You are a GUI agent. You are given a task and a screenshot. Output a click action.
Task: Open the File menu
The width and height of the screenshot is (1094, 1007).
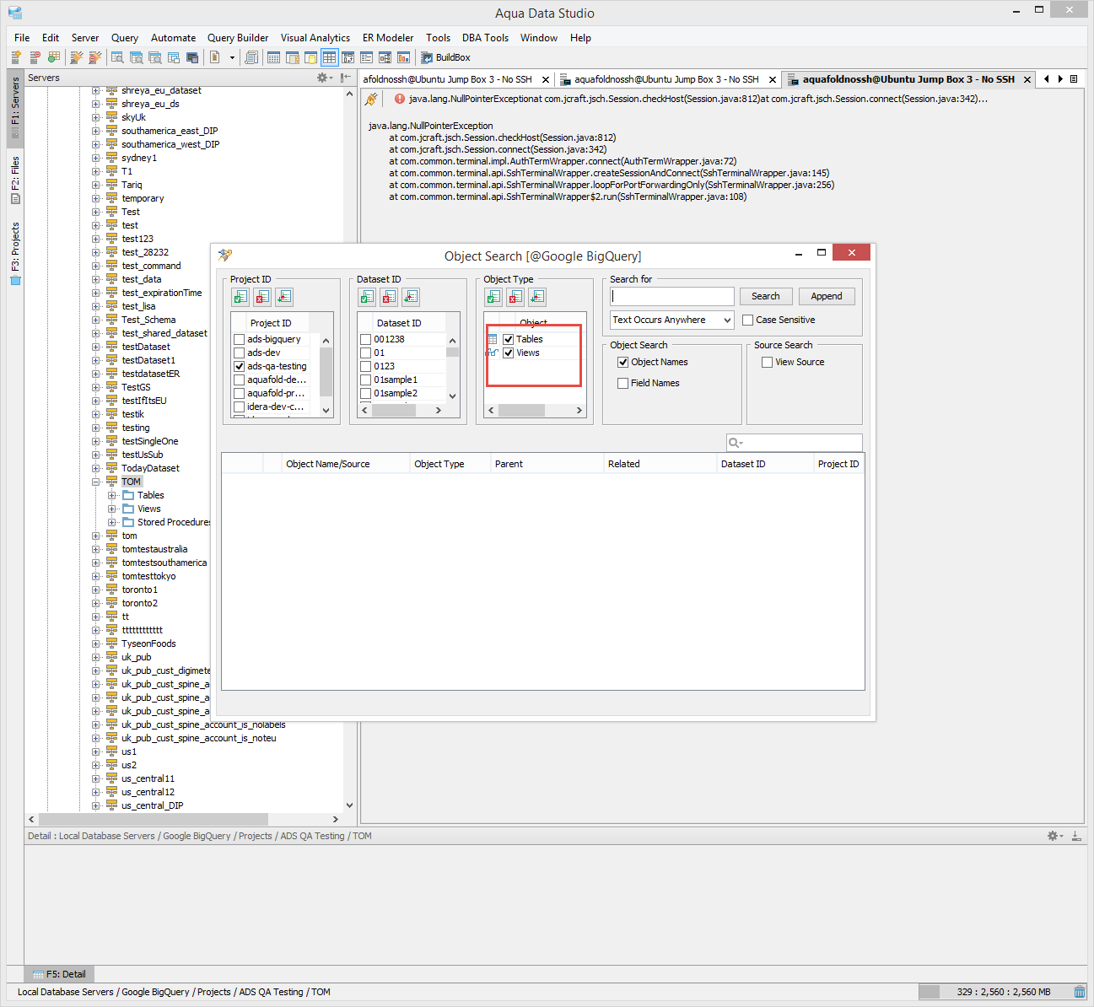22,38
